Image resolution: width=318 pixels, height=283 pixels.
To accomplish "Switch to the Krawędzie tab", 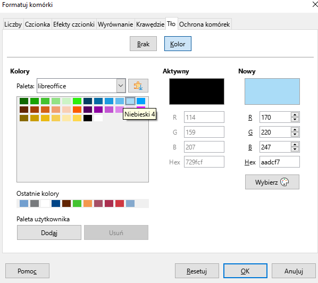I will pyautogui.click(x=150, y=24).
